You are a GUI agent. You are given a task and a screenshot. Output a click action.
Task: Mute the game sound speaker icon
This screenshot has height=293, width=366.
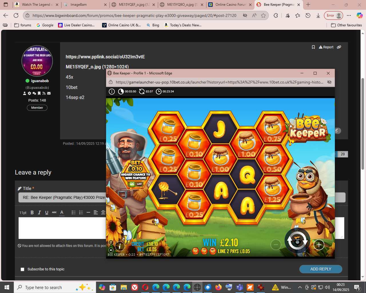pyautogui.click(x=111, y=250)
